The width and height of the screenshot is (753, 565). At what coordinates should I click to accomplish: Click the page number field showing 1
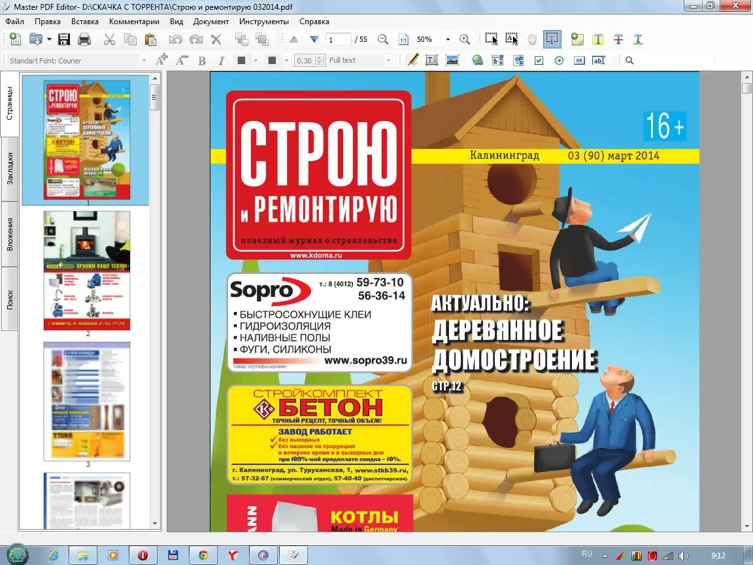(x=338, y=39)
